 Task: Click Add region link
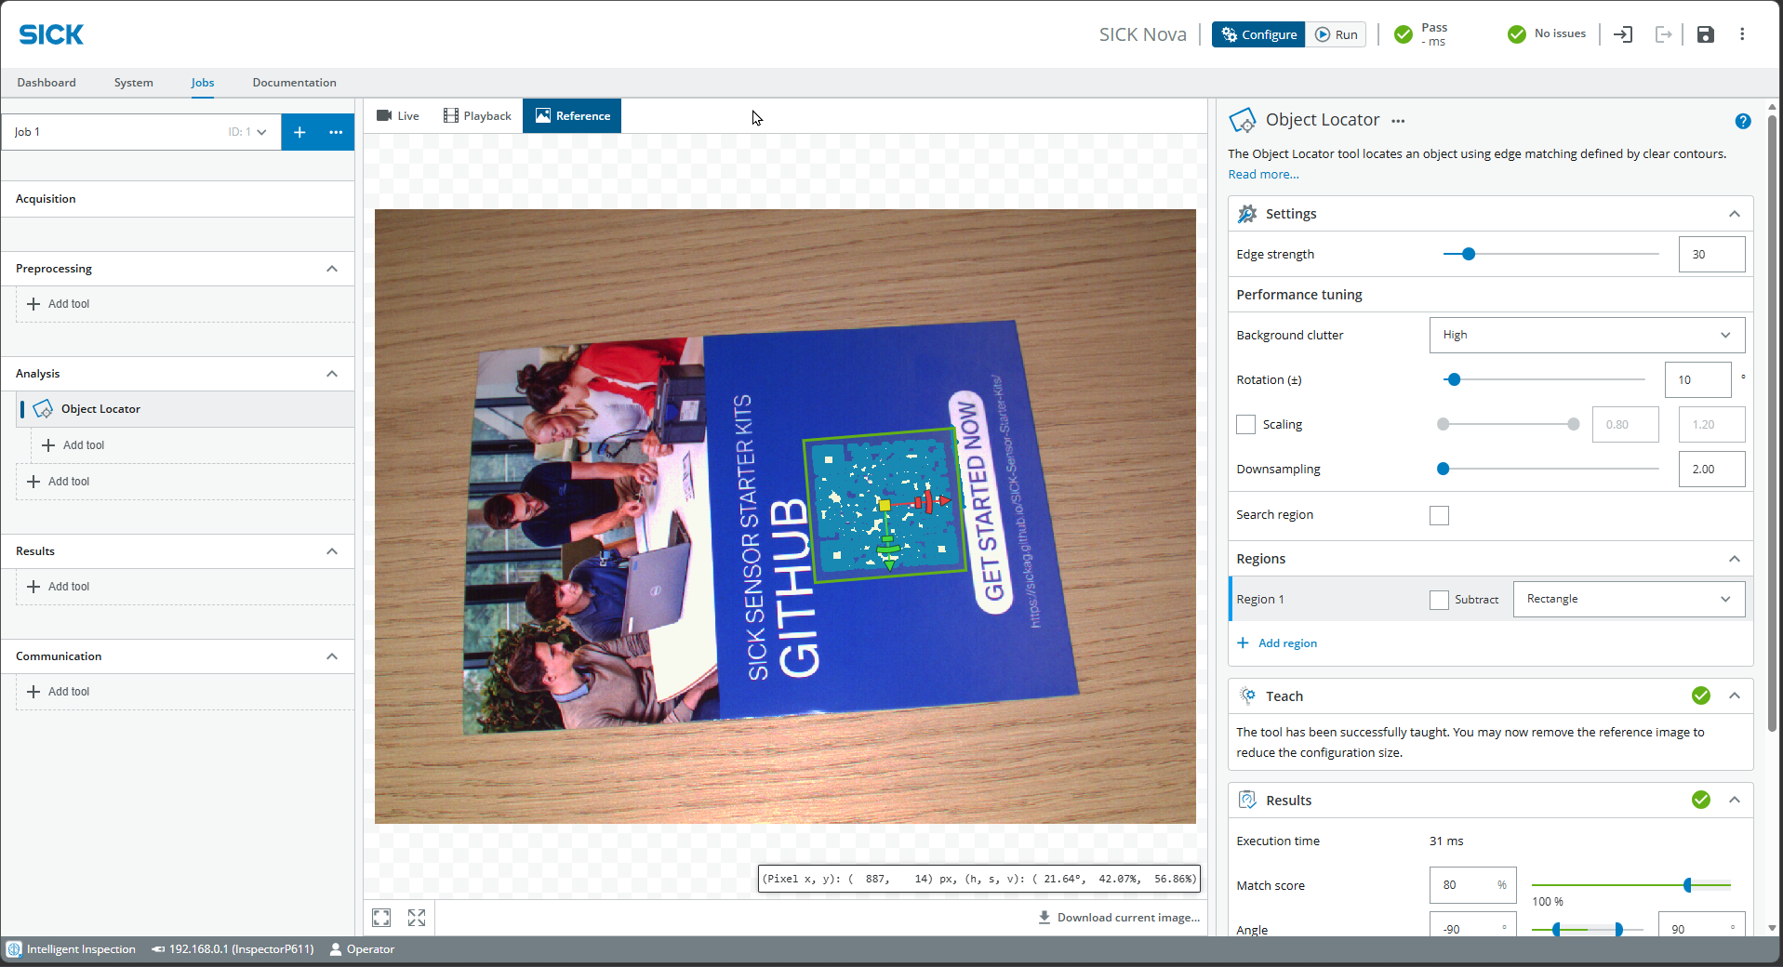pos(1287,643)
